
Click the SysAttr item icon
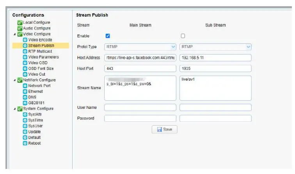(25, 114)
